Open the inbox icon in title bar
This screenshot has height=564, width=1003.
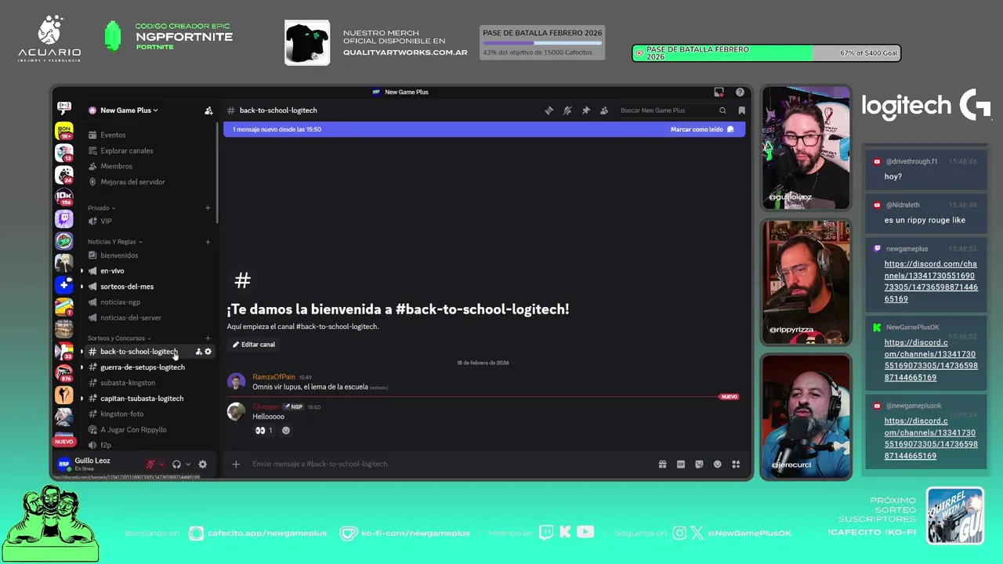click(x=719, y=92)
